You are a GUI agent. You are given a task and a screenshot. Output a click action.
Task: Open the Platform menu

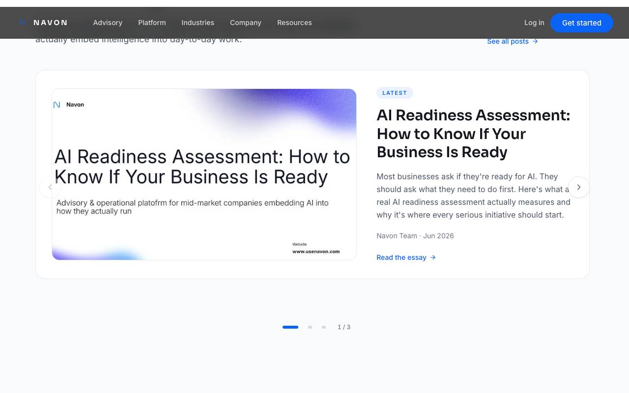point(152,23)
